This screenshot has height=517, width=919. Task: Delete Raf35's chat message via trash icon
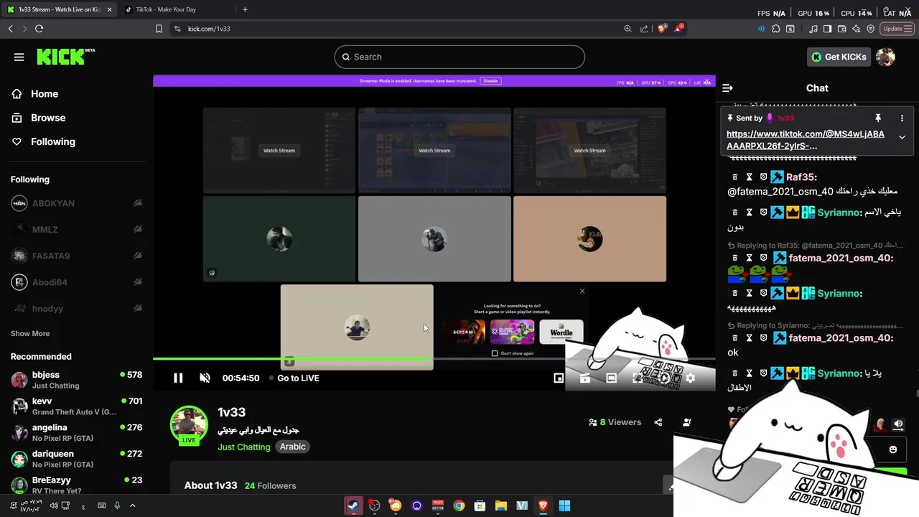coord(734,177)
